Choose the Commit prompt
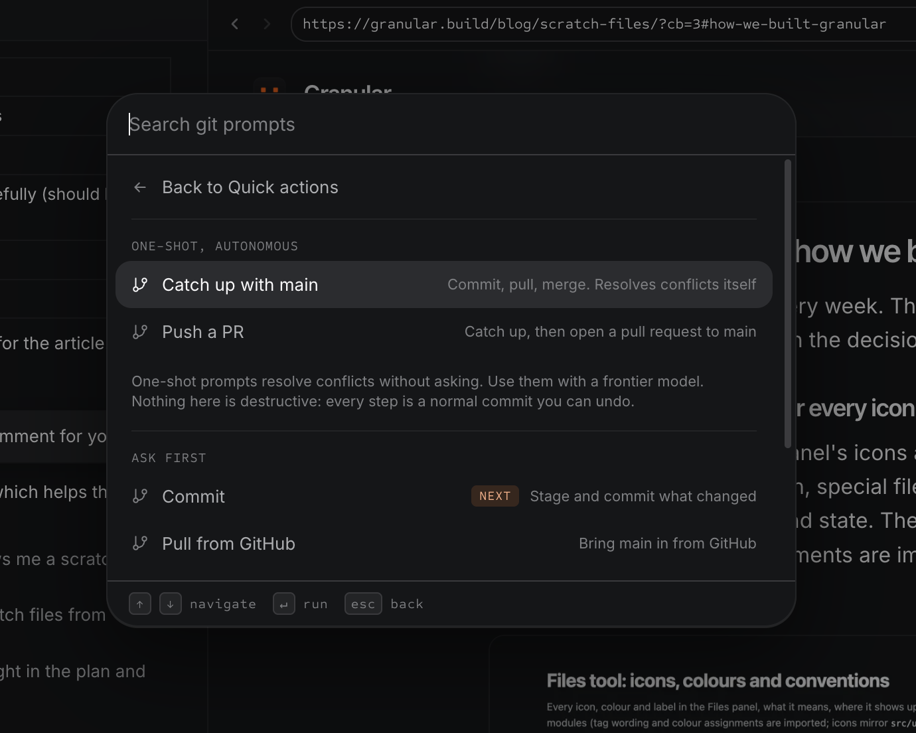 pos(443,497)
